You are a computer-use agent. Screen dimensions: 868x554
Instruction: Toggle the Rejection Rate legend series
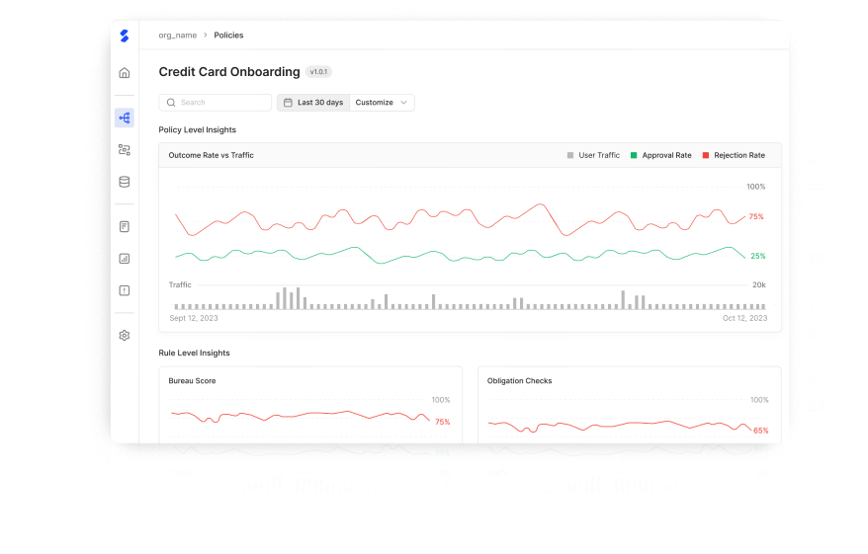tap(733, 155)
